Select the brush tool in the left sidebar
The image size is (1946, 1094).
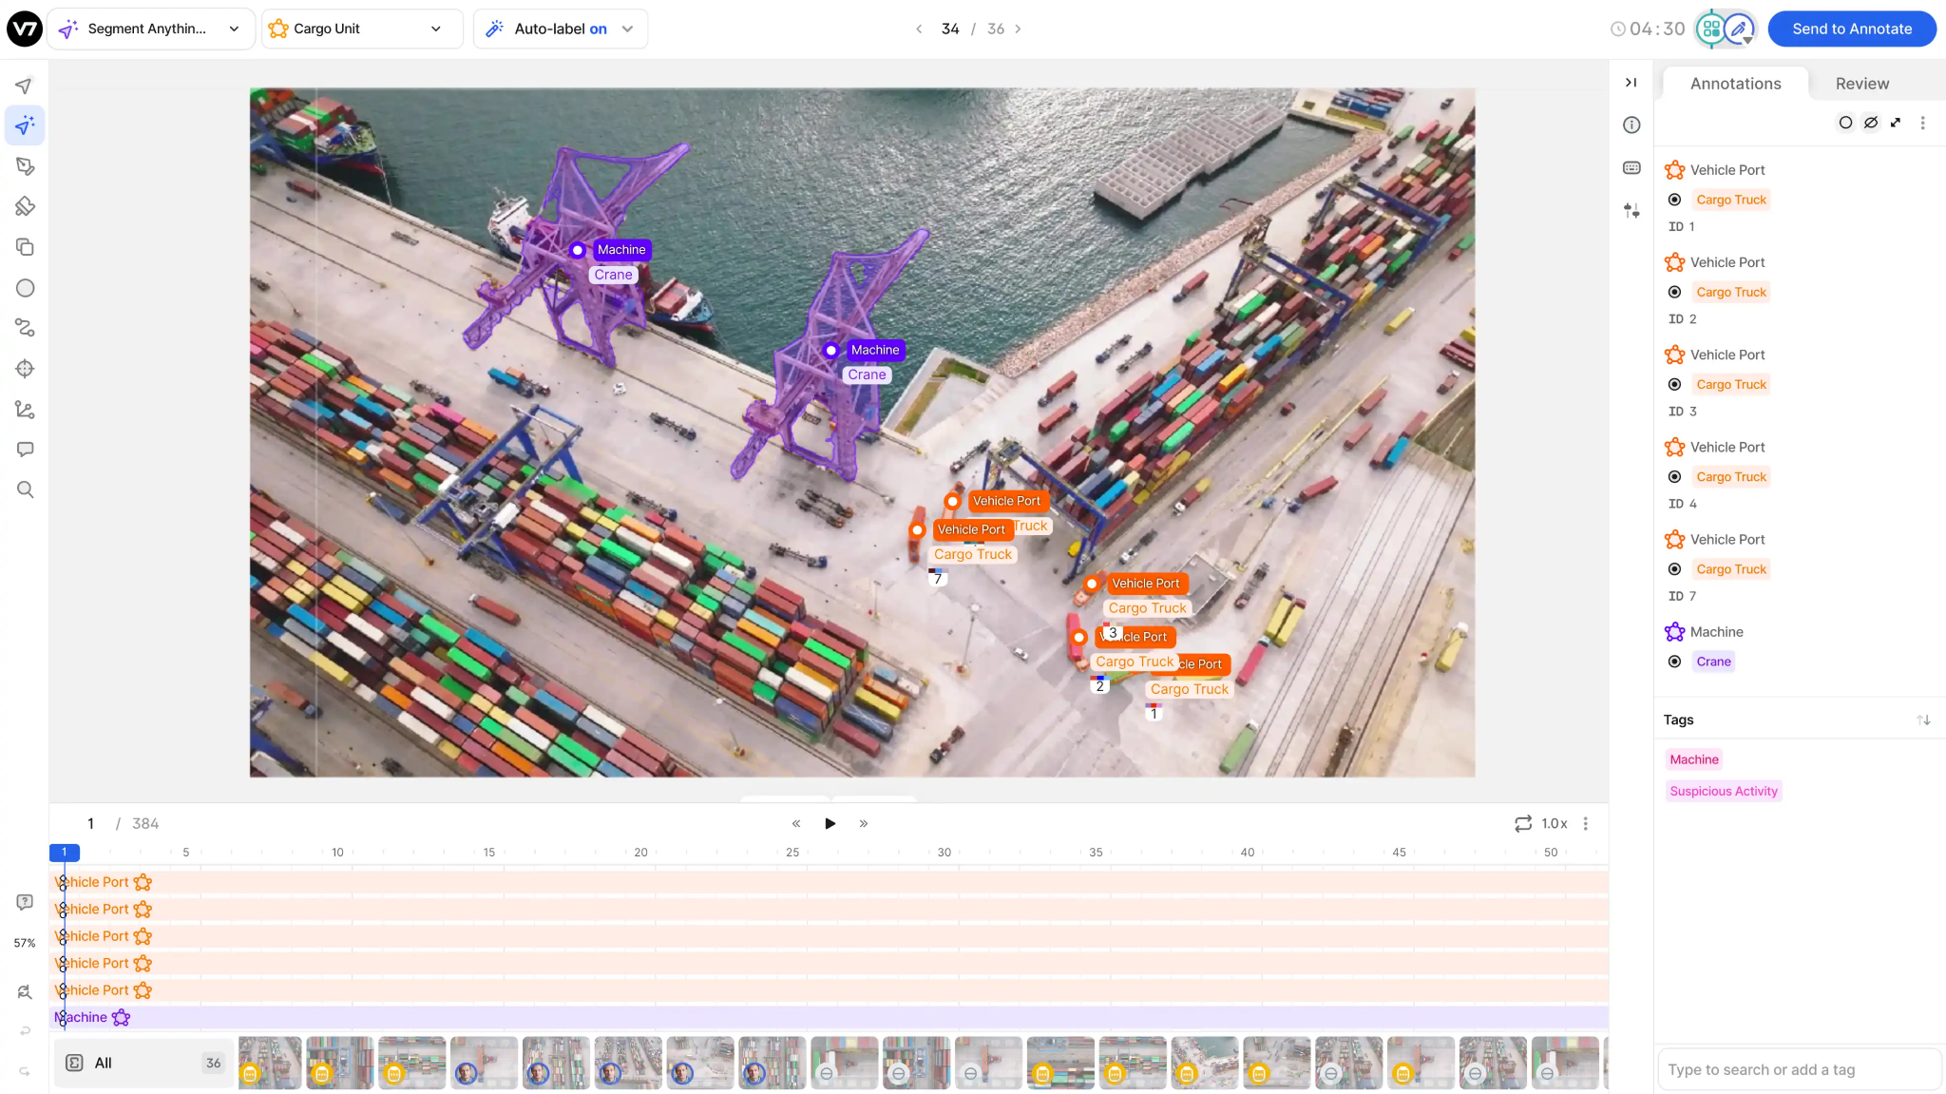pyautogui.click(x=26, y=205)
